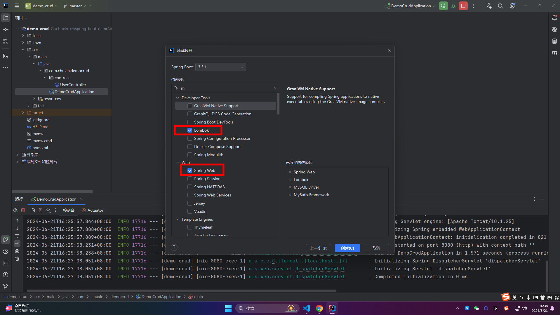560x315 pixels.
Task: Check Spring Configuration Processor
Action: (x=190, y=138)
